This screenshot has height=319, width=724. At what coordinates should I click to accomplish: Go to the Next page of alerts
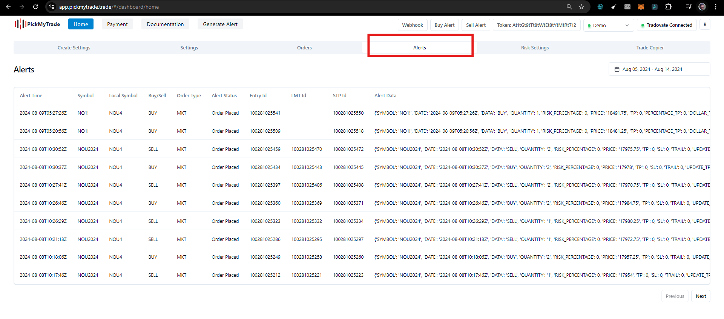701,296
